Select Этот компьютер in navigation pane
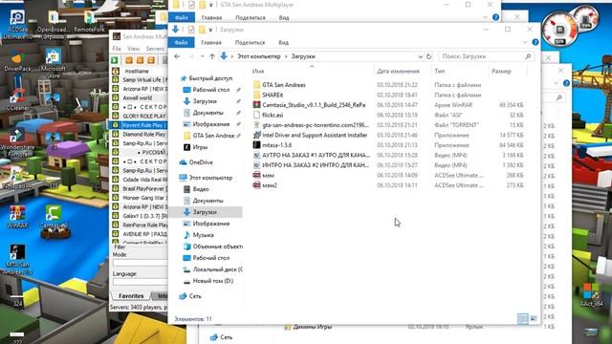 click(x=210, y=178)
